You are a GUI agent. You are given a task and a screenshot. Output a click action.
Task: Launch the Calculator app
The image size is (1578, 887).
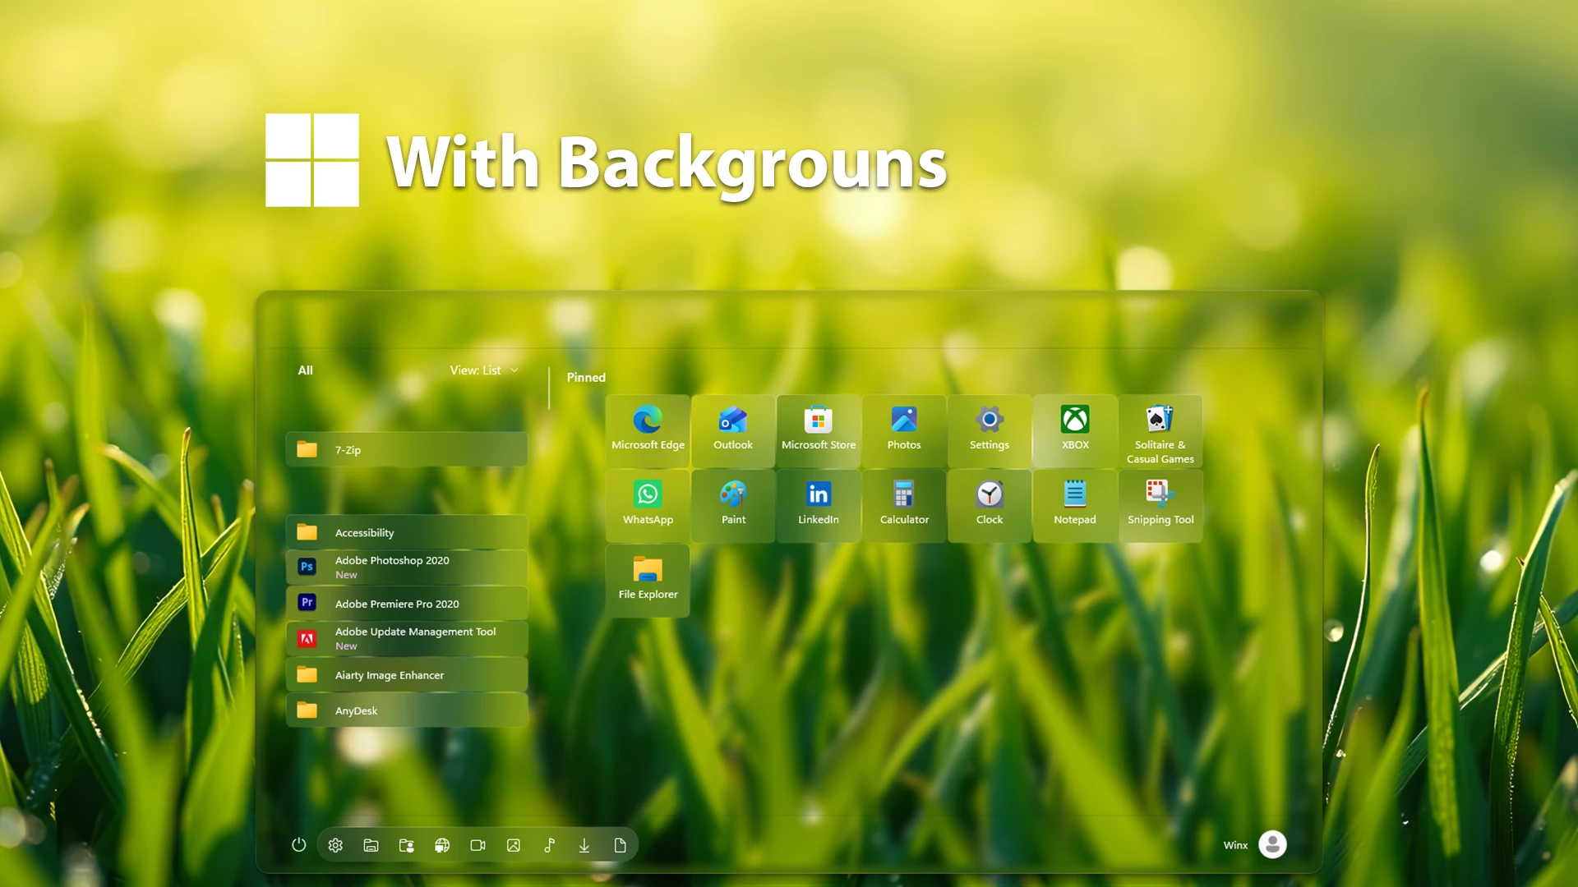[x=904, y=506]
